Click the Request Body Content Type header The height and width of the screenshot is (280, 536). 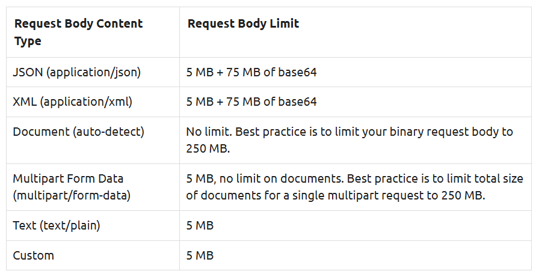(79, 32)
